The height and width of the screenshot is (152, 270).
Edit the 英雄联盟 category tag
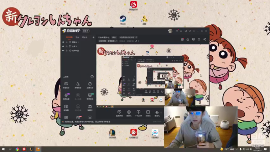pos(108,41)
